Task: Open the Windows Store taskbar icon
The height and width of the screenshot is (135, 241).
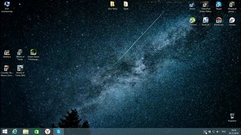Action: [x=37, y=132]
